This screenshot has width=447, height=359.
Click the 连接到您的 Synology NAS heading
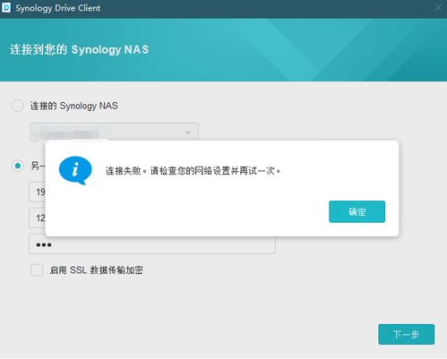(x=79, y=49)
